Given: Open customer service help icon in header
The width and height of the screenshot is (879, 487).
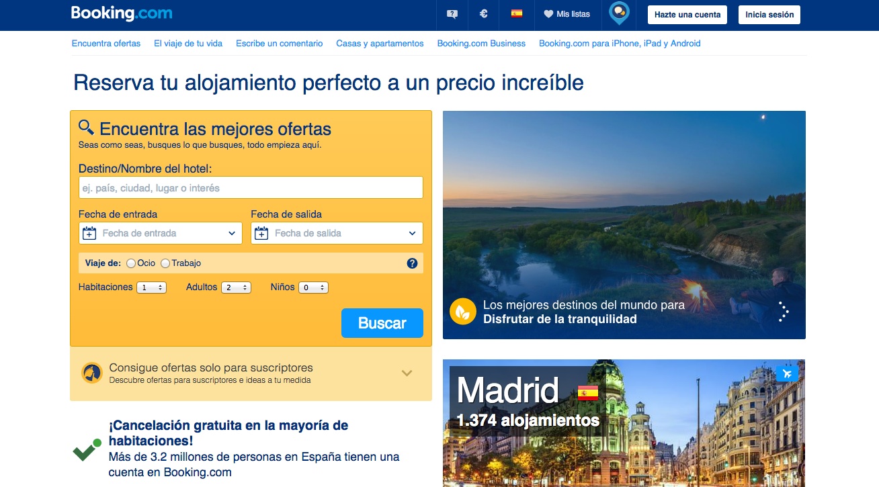Looking at the screenshot, I should pos(452,14).
